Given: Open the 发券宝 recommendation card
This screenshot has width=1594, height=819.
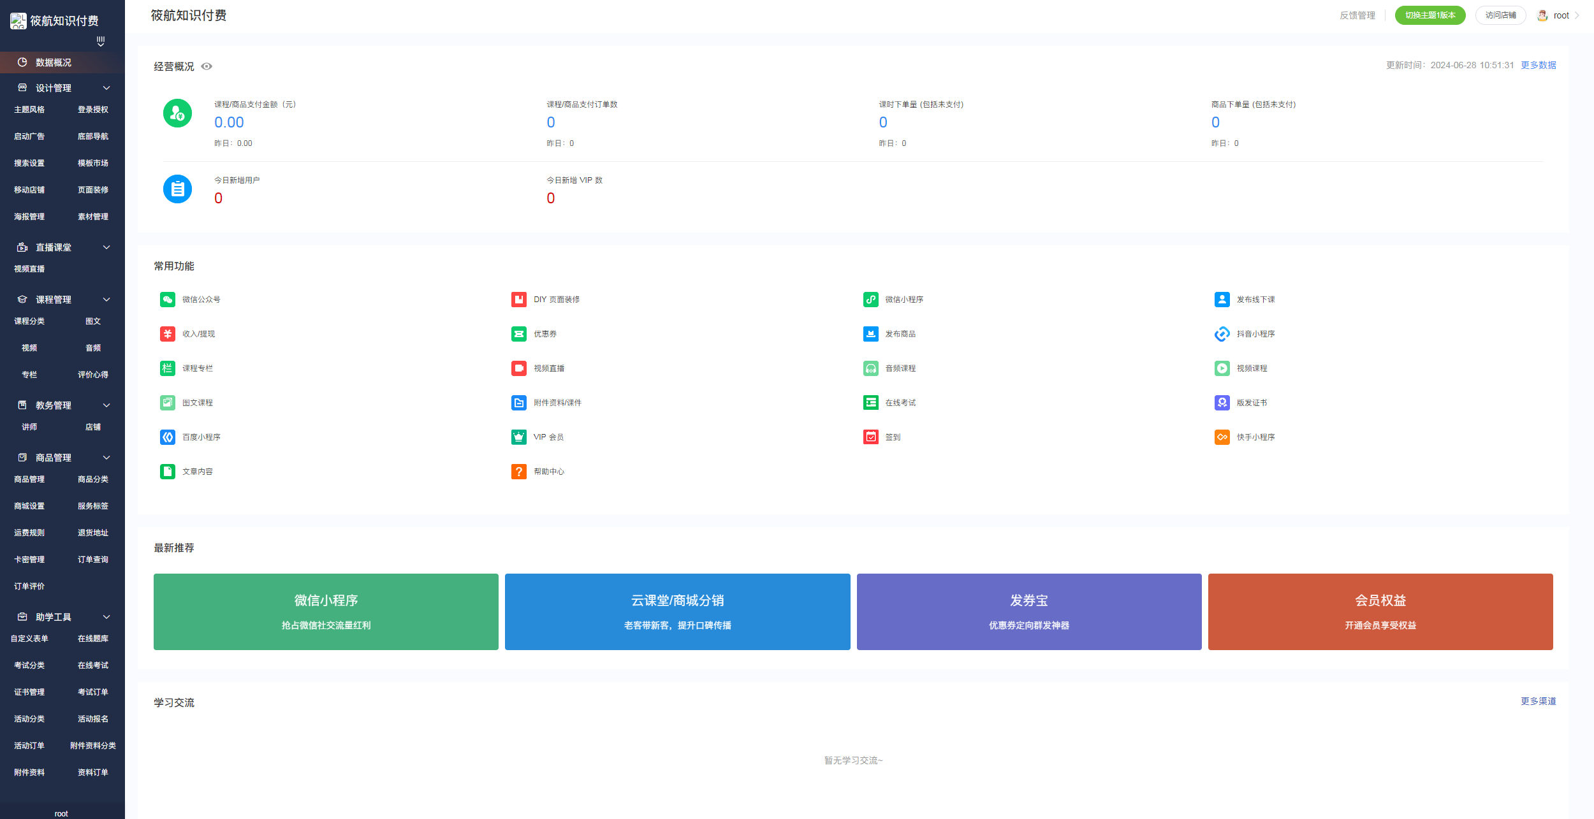Looking at the screenshot, I should pyautogui.click(x=1028, y=612).
